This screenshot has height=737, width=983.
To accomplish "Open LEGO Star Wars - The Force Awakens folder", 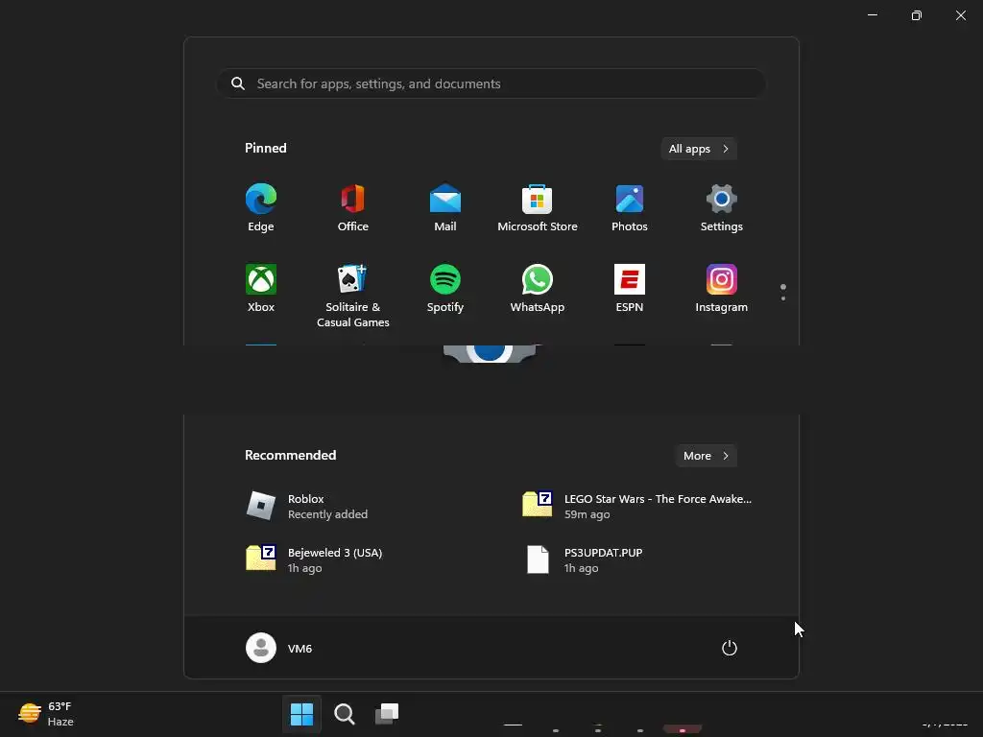I will pyautogui.click(x=639, y=507).
